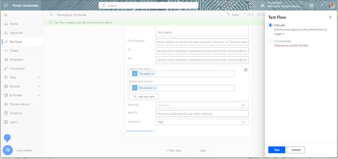Viewport: 338px width, 159px height.
Task: Click the Process advisor icon
Action: tap(6, 104)
